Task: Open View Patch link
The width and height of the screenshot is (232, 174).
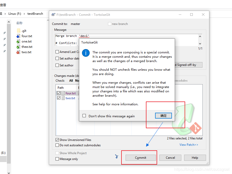Action: click(189, 145)
